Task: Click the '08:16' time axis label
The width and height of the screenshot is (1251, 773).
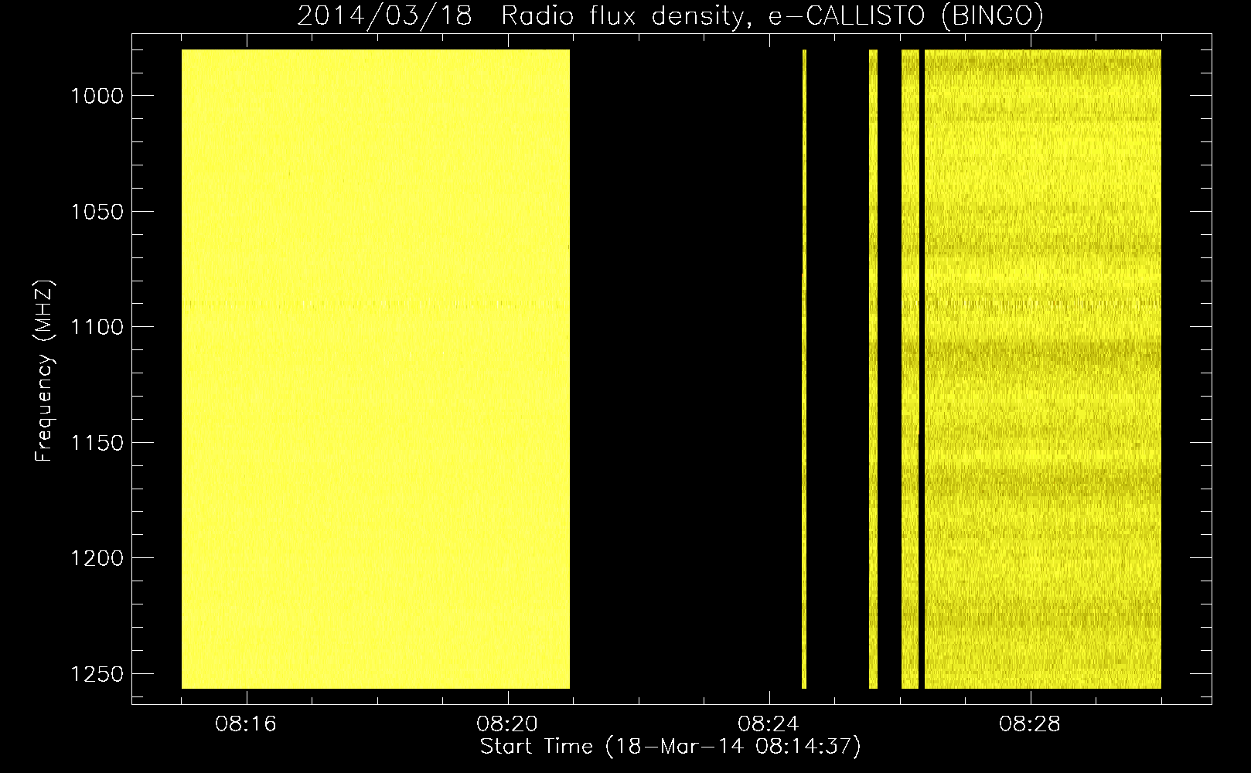Action: coord(246,724)
